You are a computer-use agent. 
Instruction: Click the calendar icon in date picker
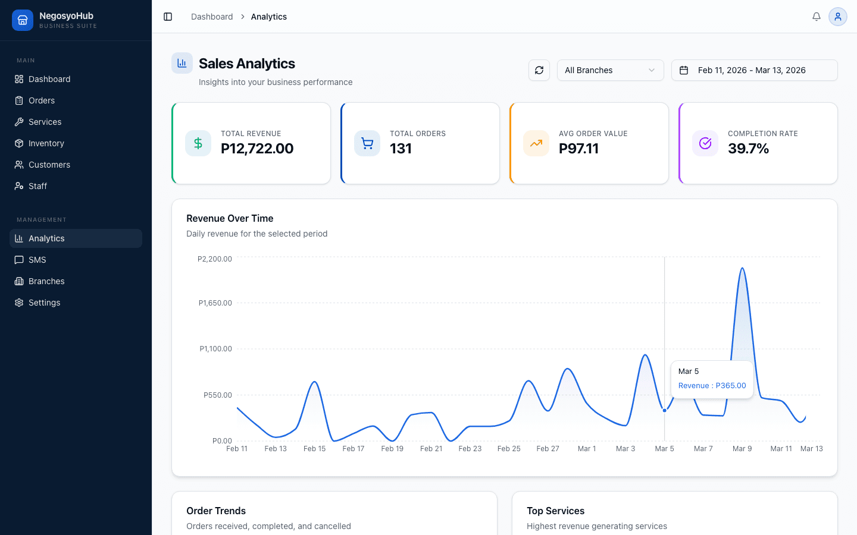pos(683,70)
